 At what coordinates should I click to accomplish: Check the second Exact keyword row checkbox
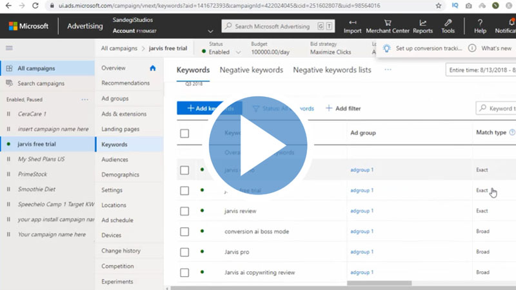pos(184,191)
